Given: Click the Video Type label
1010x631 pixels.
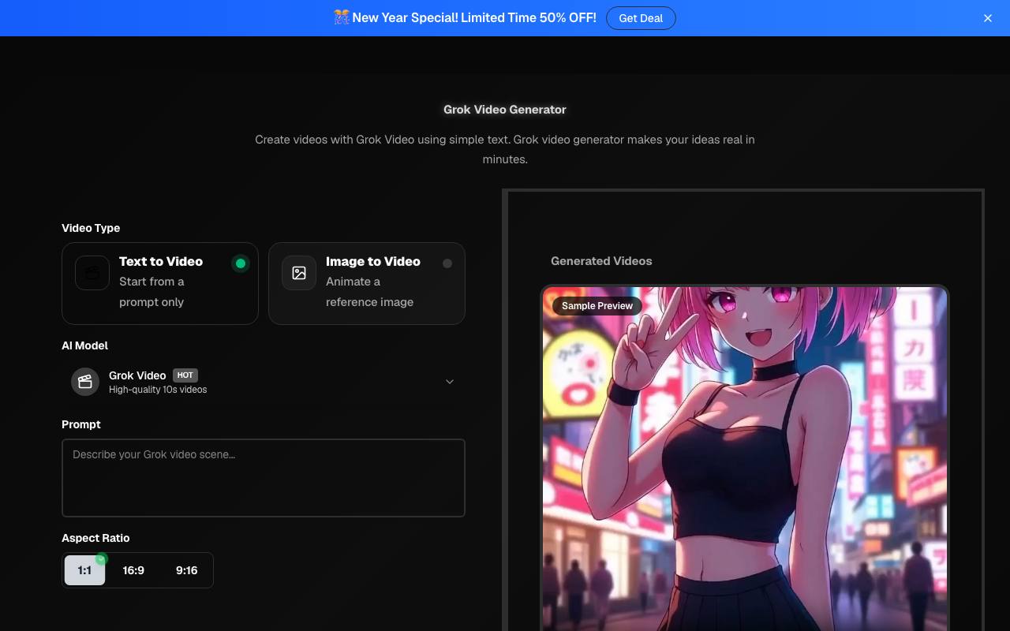Looking at the screenshot, I should [91, 228].
